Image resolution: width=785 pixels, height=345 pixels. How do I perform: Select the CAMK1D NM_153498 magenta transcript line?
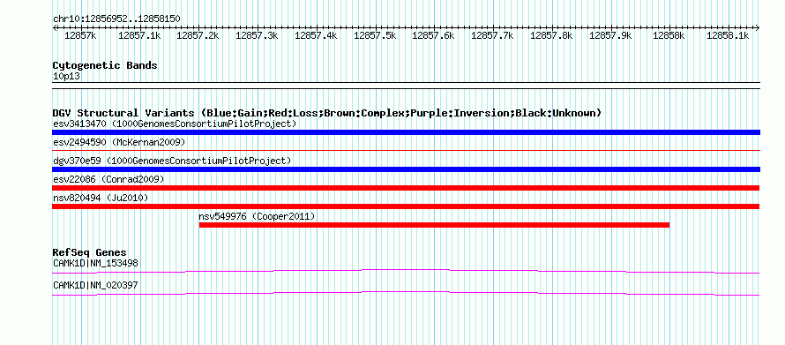point(406,271)
